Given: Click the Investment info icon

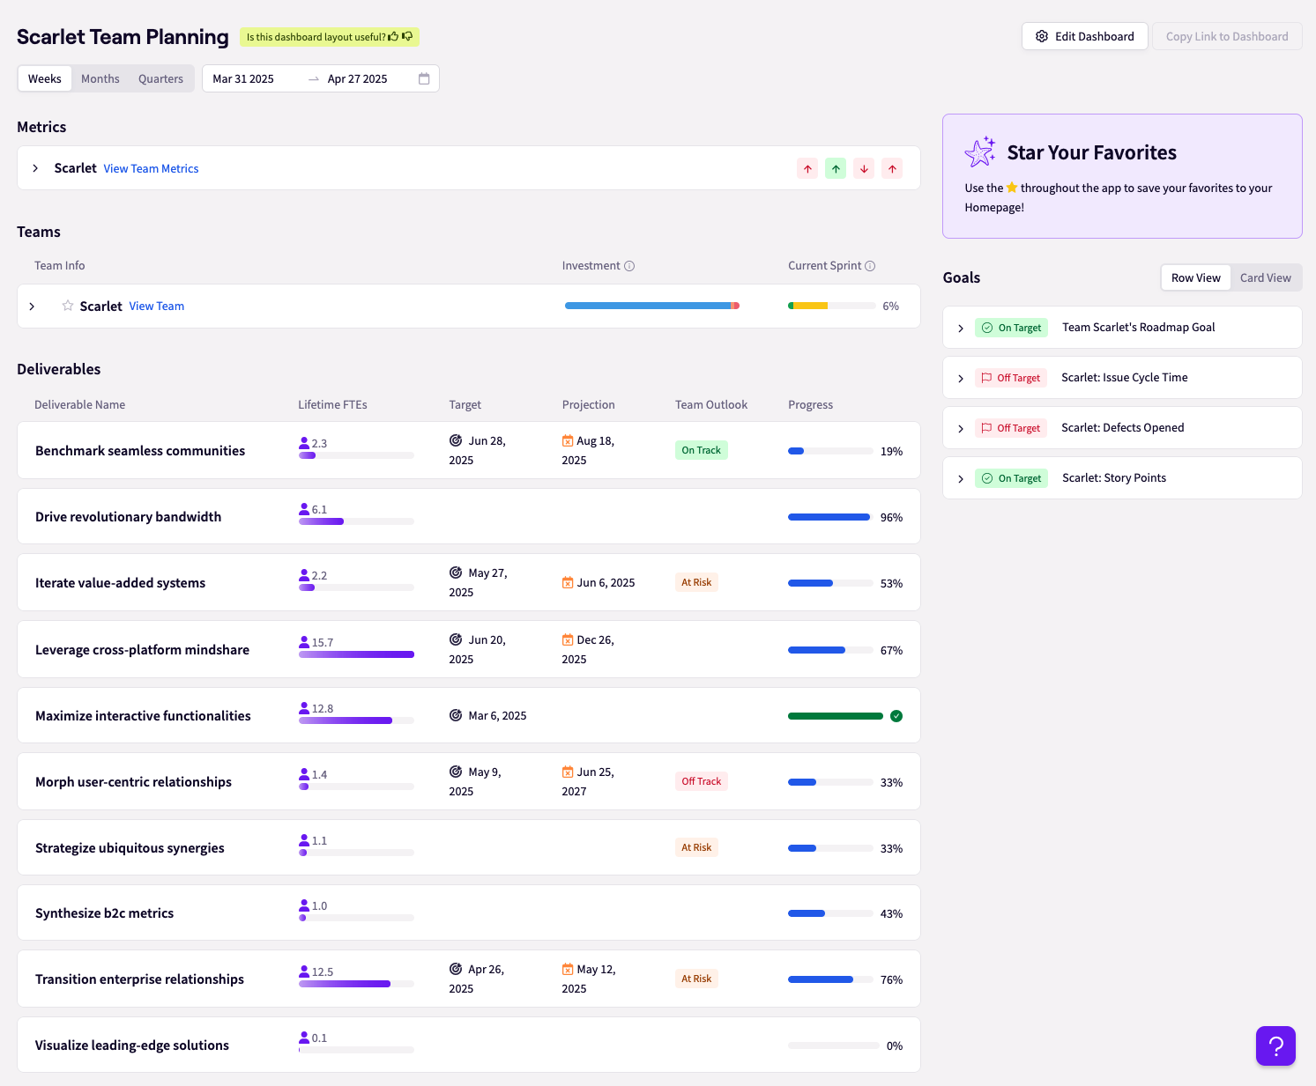Looking at the screenshot, I should [x=629, y=266].
